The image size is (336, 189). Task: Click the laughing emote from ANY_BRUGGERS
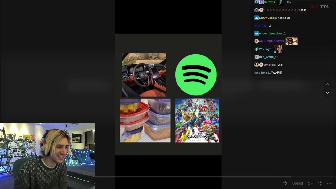click(292, 41)
